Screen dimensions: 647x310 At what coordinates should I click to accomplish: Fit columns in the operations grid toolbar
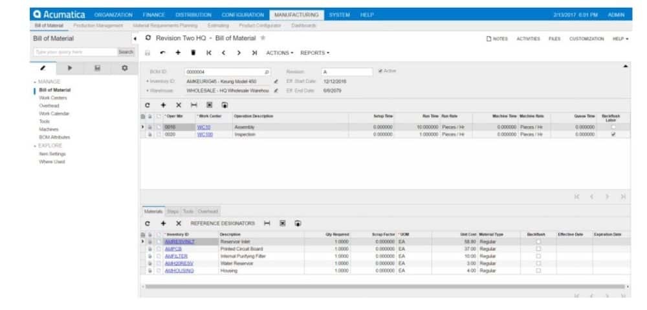click(x=193, y=104)
